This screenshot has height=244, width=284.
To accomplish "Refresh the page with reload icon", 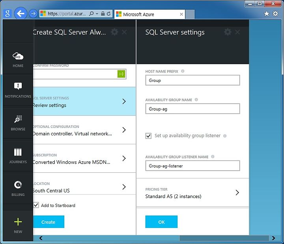I will click(x=108, y=13).
